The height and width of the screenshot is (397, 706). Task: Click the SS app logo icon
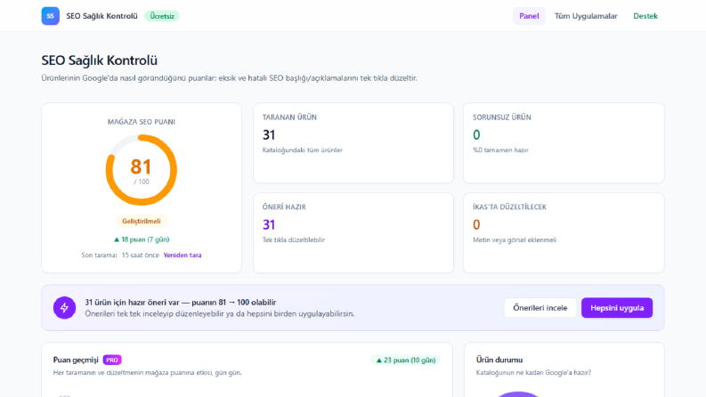51,16
